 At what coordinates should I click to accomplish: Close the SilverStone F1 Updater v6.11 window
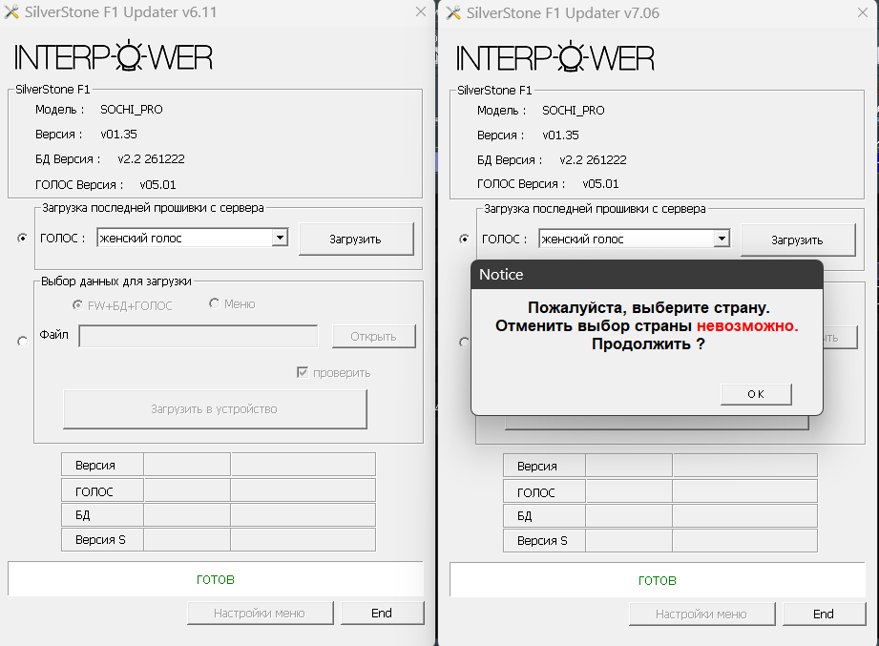pyautogui.click(x=421, y=12)
